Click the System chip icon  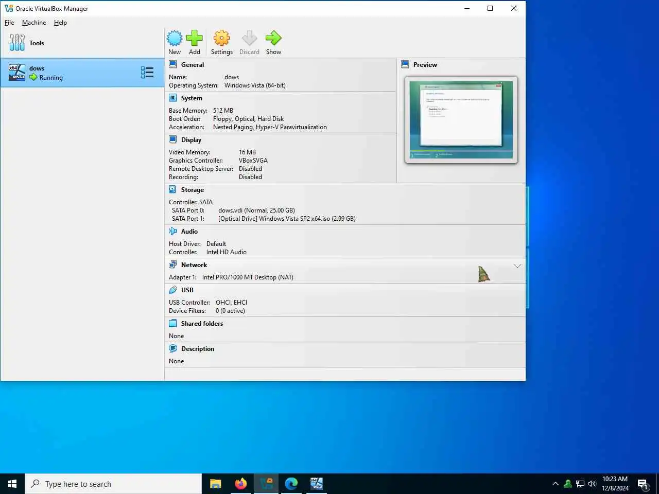tap(173, 98)
